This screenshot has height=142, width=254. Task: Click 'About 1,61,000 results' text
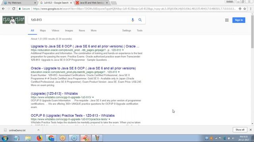coord(51,39)
